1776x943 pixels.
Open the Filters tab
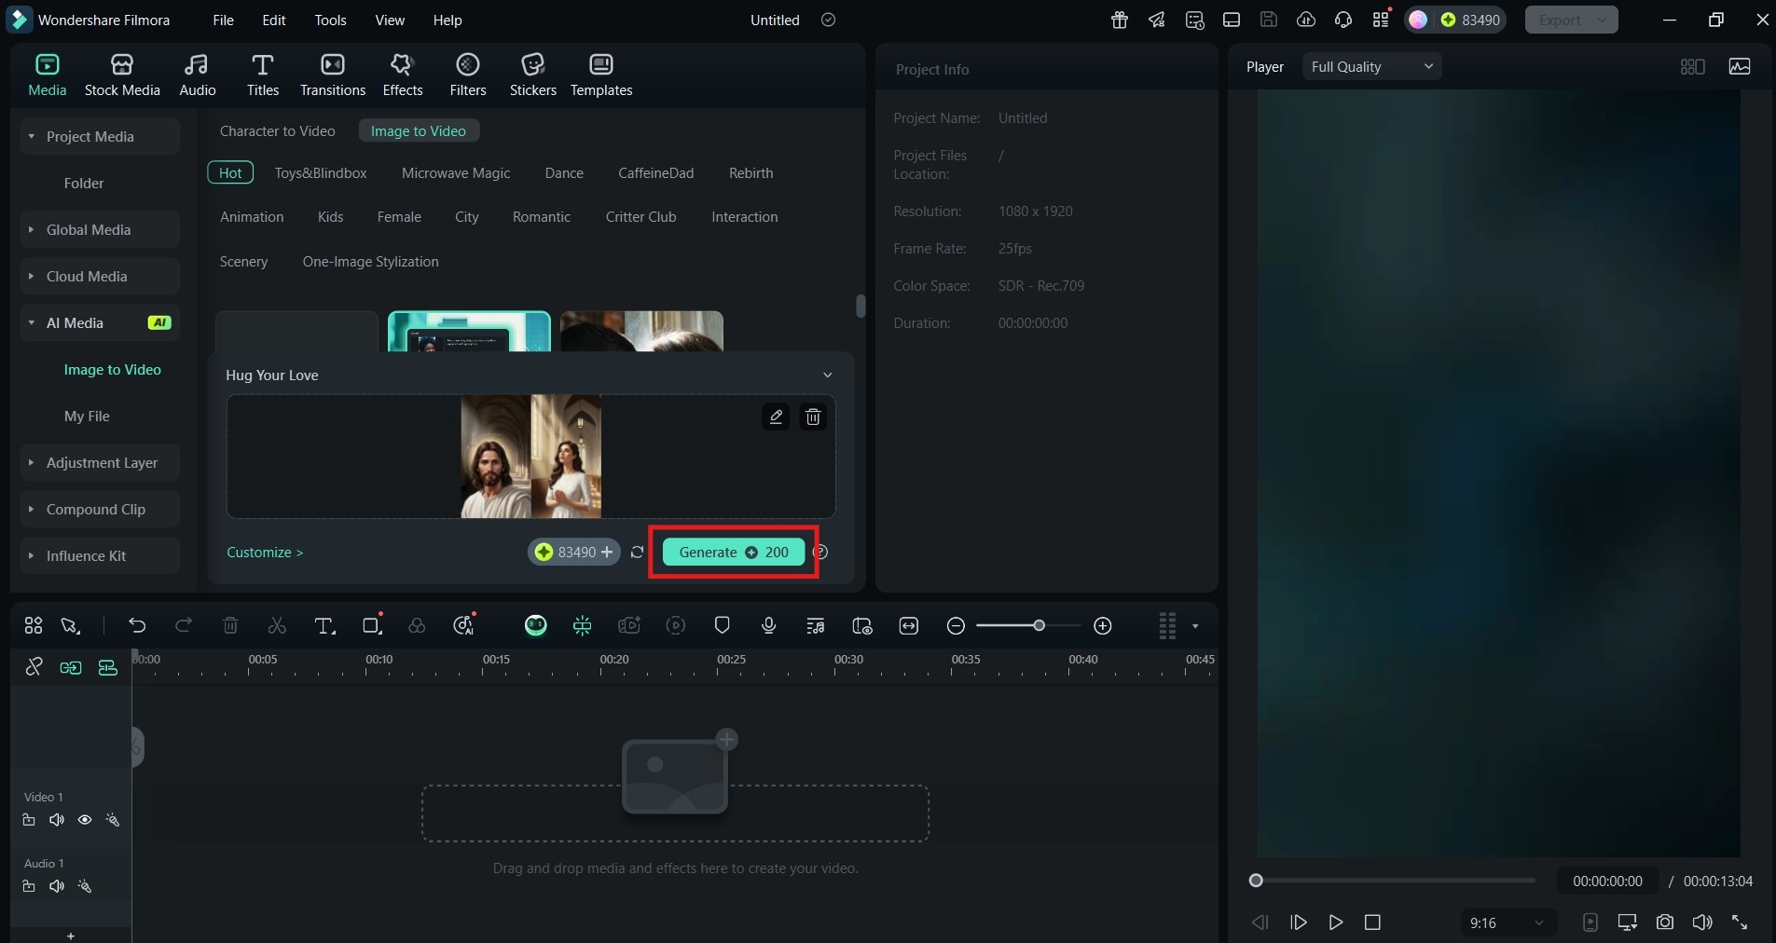pyautogui.click(x=468, y=75)
